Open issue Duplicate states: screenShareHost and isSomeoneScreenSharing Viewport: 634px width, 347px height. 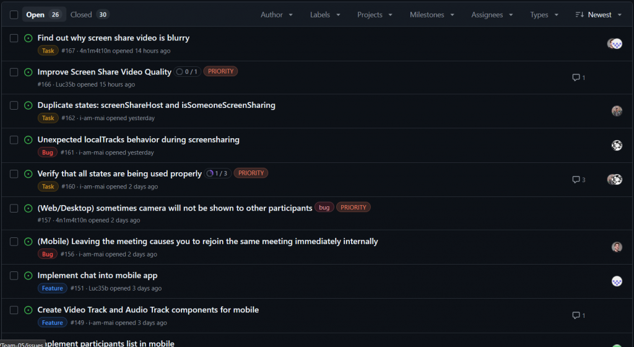coord(156,105)
